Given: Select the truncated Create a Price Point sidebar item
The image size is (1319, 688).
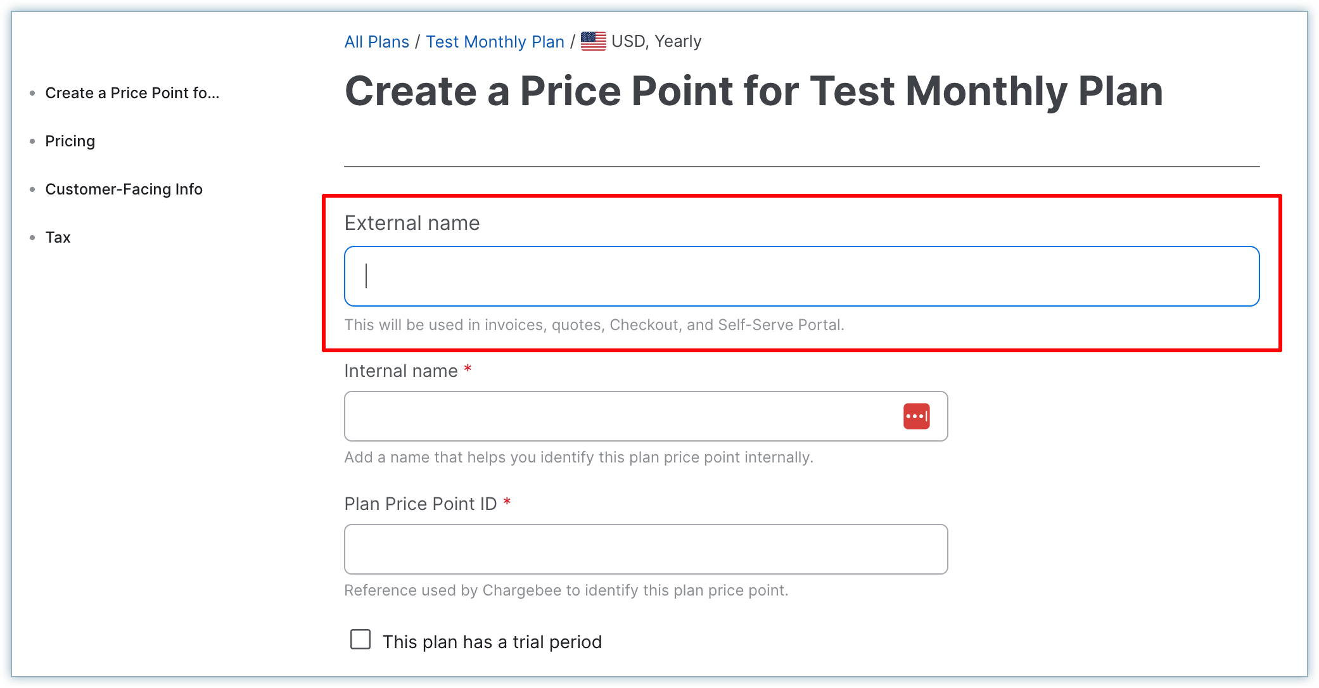Looking at the screenshot, I should (x=132, y=93).
